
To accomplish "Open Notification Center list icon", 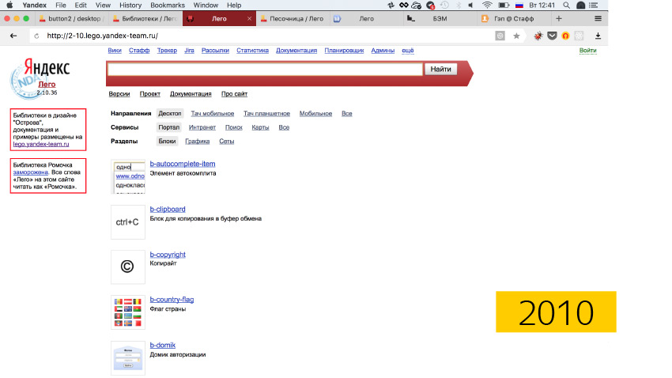I will 594,6.
